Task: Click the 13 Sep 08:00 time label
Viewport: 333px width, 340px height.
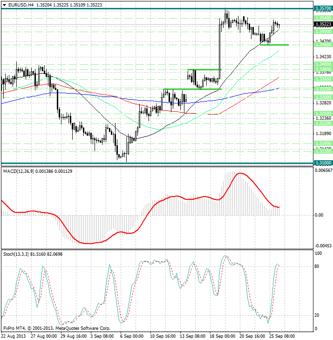Action: (x=193, y=336)
